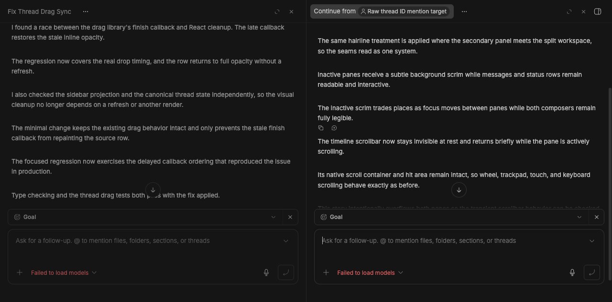The image size is (612, 302).
Task: Open options menu beside the Continue from chip
Action: pyautogui.click(x=464, y=11)
